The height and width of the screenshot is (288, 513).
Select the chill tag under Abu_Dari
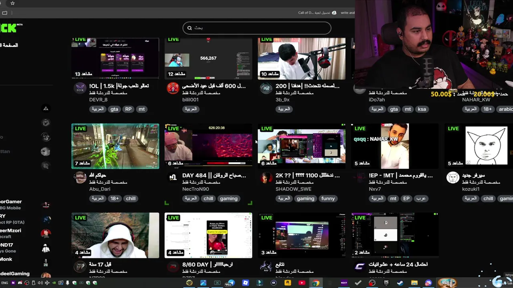pyautogui.click(x=131, y=198)
